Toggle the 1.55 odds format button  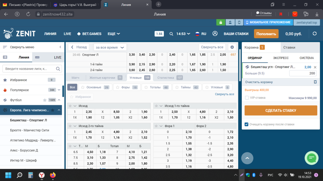159,34
